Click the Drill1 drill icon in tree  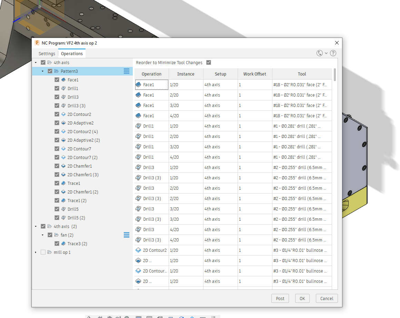63,88
